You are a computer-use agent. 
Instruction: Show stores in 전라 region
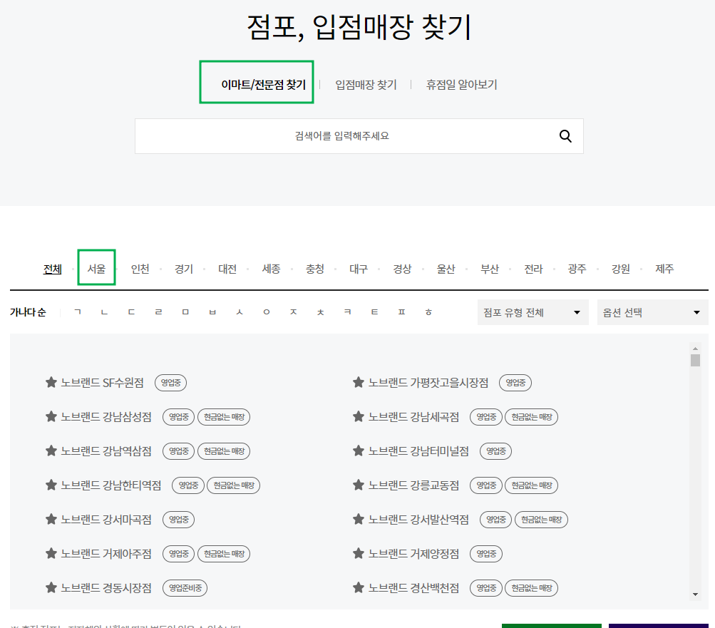point(533,269)
